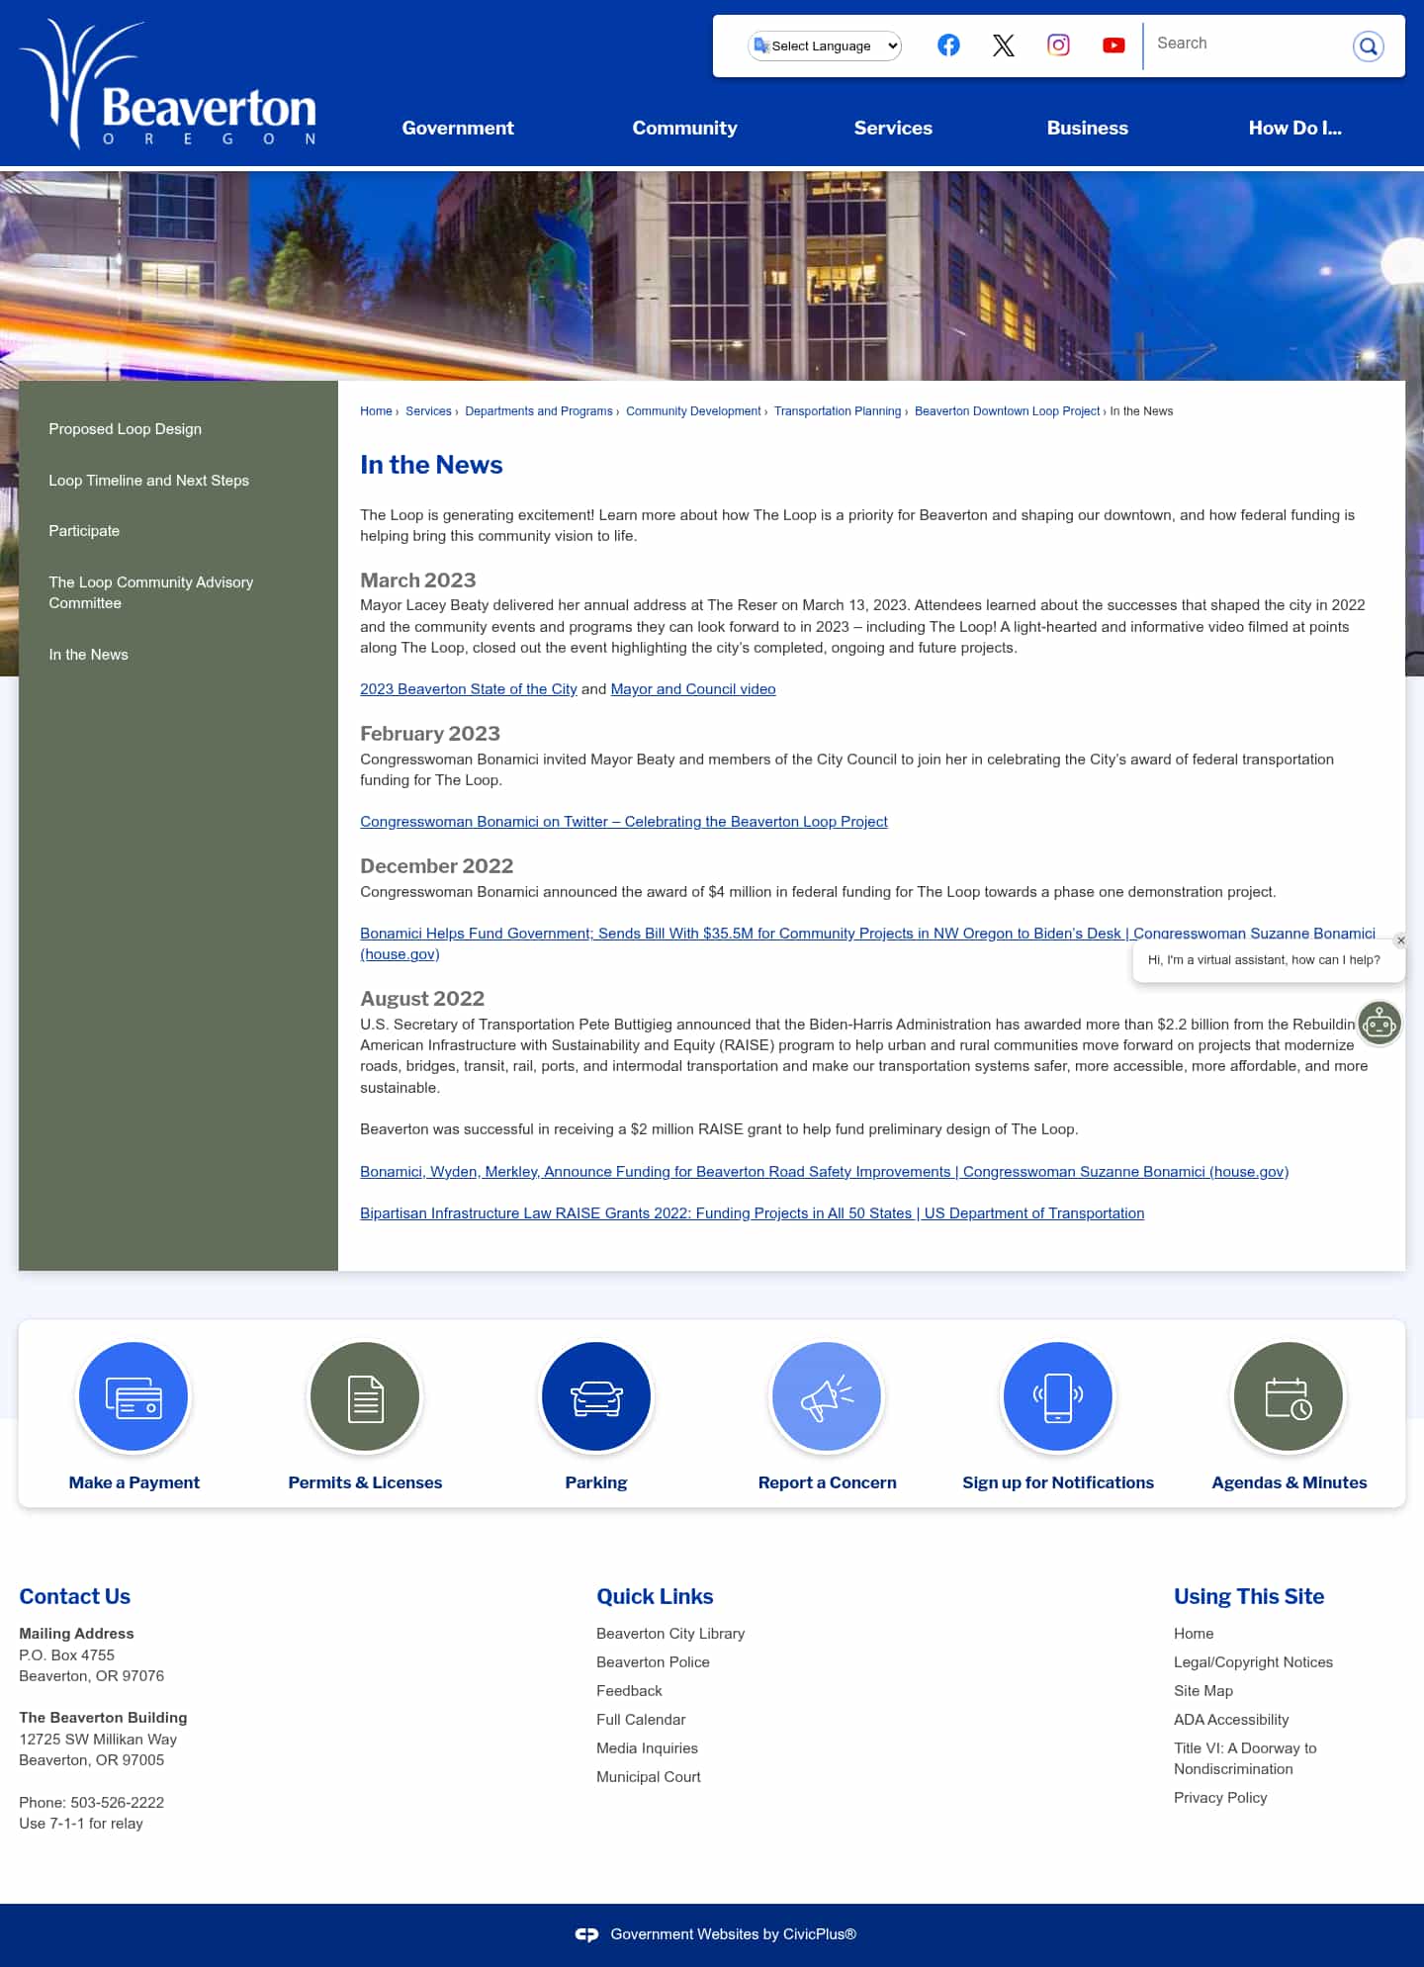Open the Government menu

pos(458,128)
